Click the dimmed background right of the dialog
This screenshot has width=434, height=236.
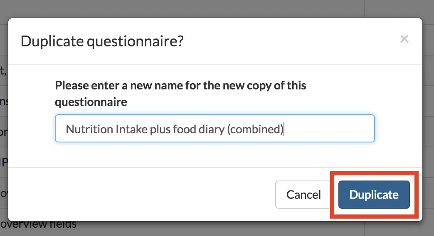tap(429, 124)
